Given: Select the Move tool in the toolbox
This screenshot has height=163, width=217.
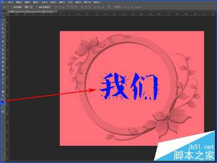Looking at the screenshot, I should [x=3, y=16].
